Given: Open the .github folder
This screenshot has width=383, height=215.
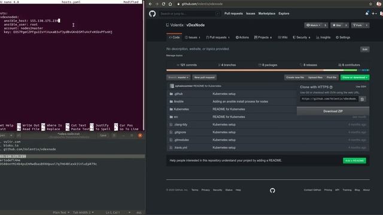Looking at the screenshot, I should [178, 94].
